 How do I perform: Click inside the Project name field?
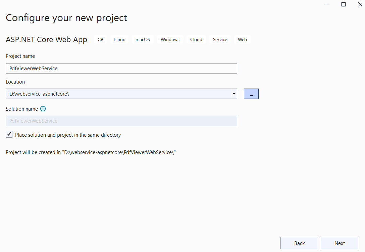121,68
